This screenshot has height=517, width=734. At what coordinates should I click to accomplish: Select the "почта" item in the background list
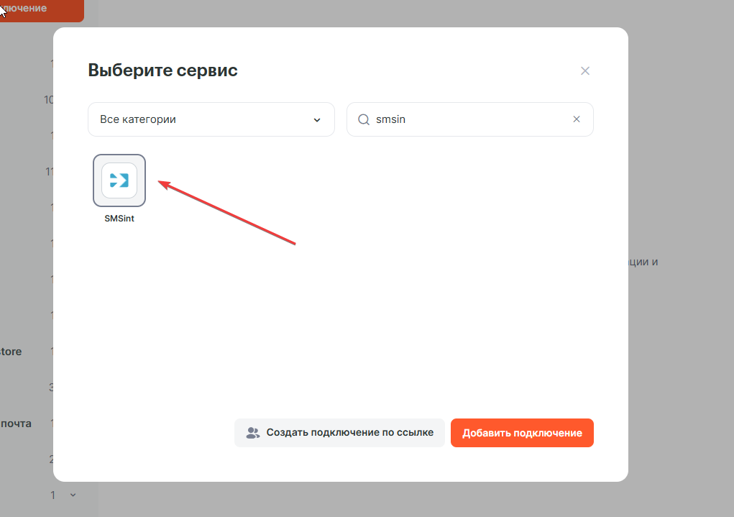(16, 424)
